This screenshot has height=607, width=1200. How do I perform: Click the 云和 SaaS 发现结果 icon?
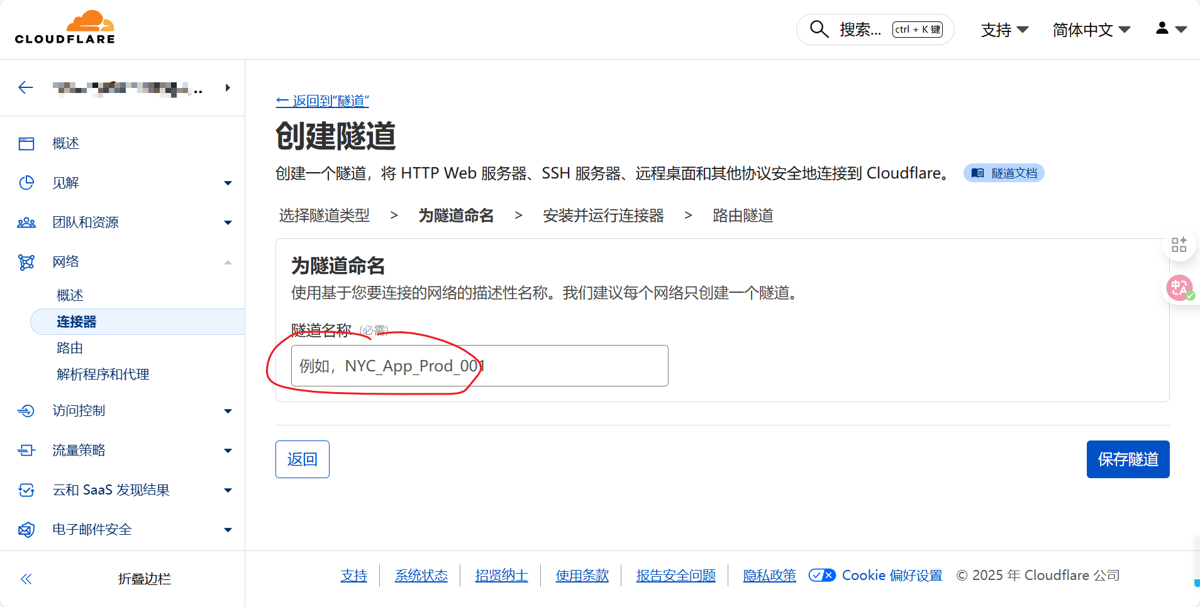click(26, 490)
